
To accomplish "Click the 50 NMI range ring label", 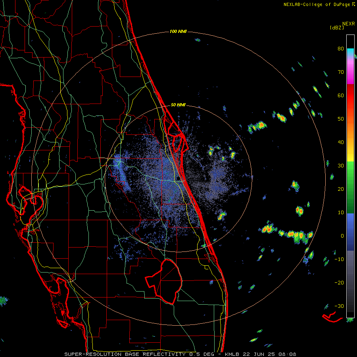I will pos(178,105).
